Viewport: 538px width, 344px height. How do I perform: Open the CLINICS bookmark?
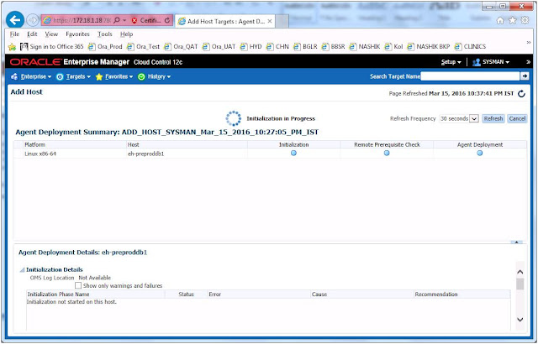(x=470, y=47)
